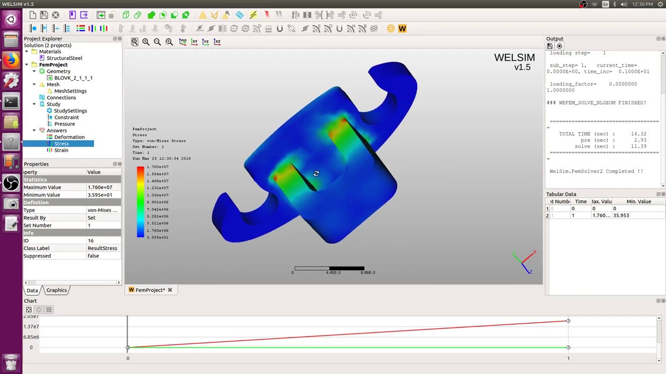Float the Project Explorer panel
This screenshot has height=374, width=666.
point(115,39)
